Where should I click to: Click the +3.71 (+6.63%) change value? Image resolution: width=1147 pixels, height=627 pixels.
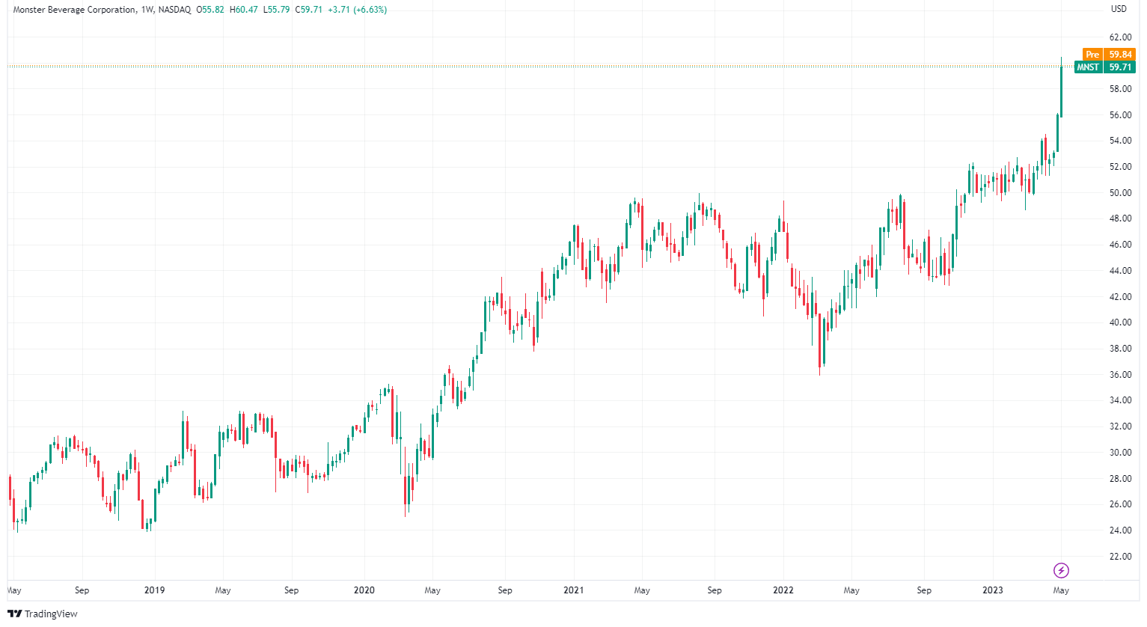(357, 10)
